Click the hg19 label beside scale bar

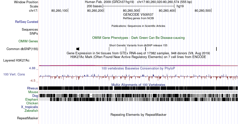coord(180,6)
